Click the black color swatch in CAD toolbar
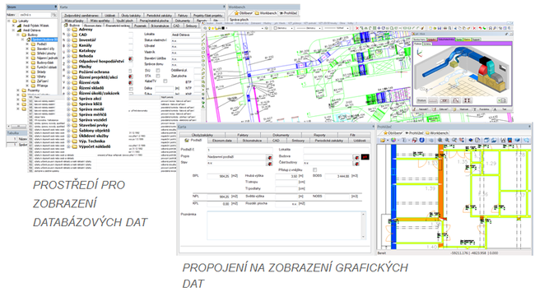Screen dimensions: 535x301 pos(223,28)
